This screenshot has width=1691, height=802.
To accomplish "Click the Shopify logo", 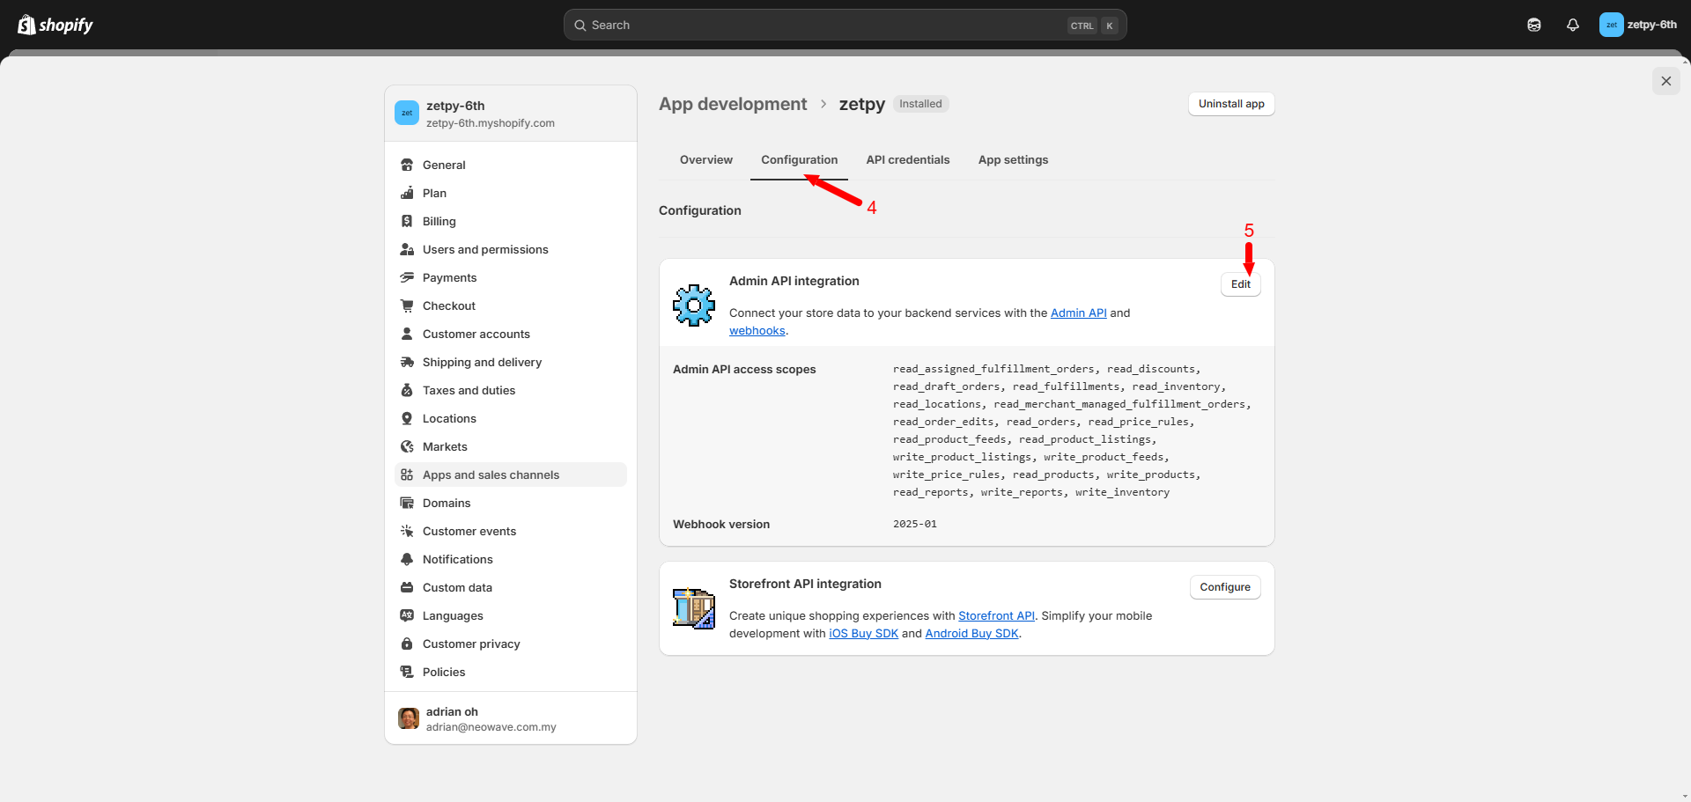I will (x=55, y=25).
